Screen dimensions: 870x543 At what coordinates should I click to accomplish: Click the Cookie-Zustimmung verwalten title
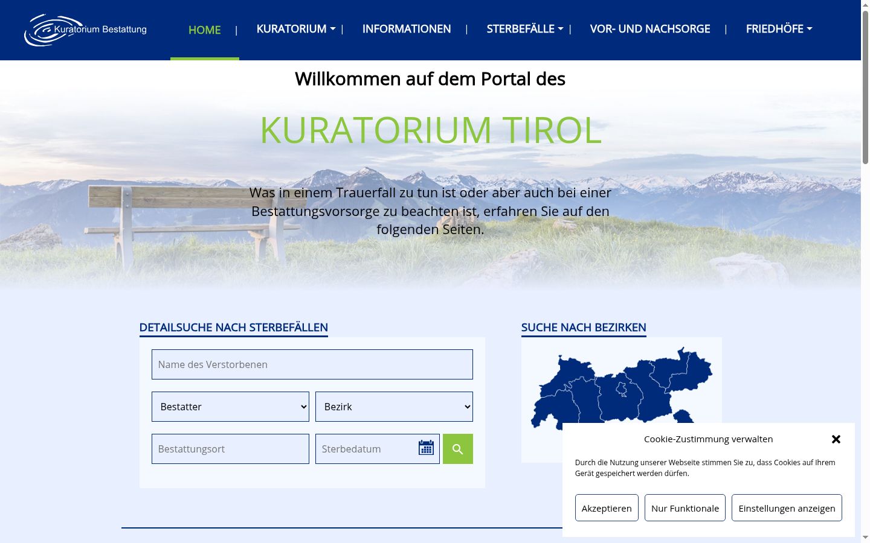709,439
